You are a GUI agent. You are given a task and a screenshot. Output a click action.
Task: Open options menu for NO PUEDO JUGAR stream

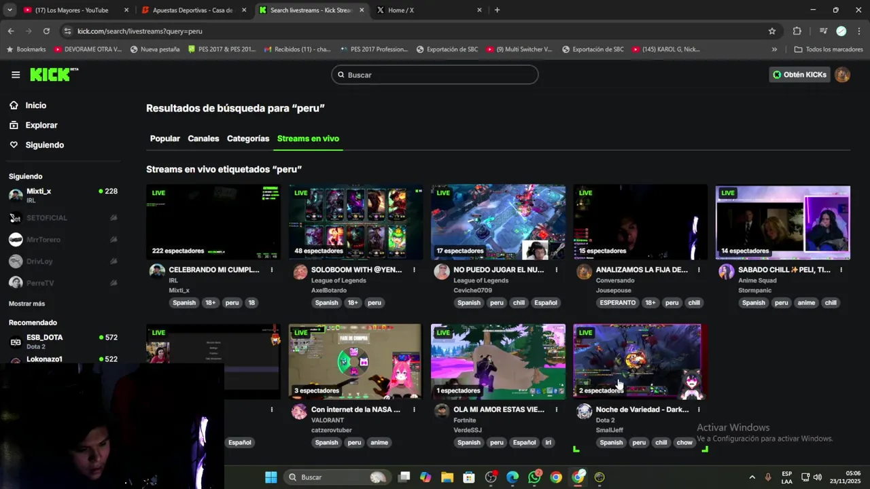[x=557, y=270]
